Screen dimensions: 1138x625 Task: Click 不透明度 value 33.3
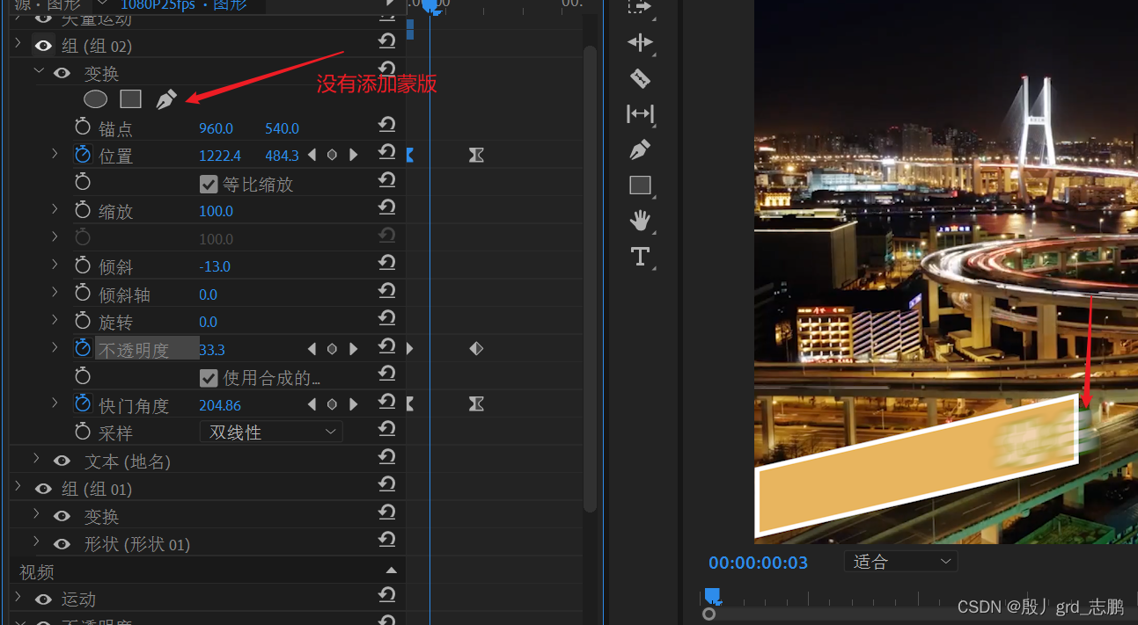click(212, 350)
